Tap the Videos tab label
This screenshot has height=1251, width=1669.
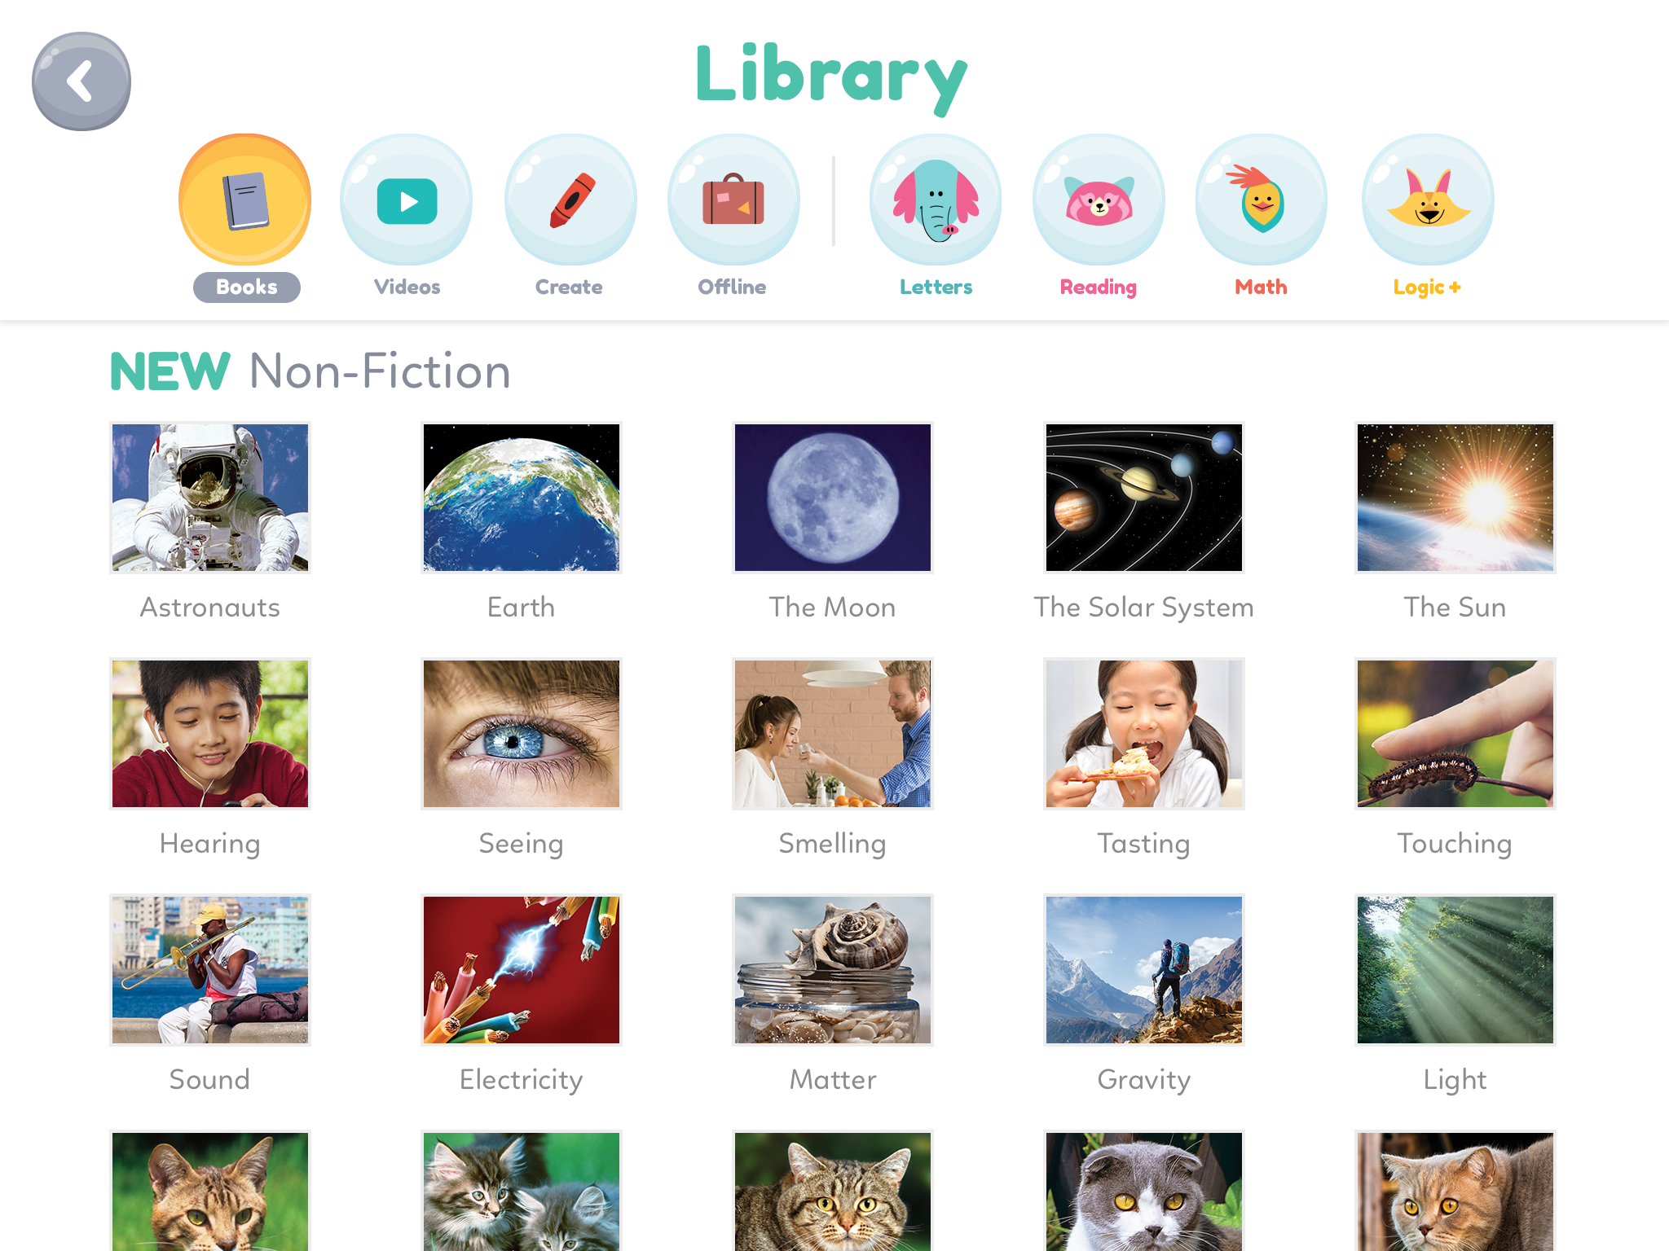pyautogui.click(x=407, y=288)
